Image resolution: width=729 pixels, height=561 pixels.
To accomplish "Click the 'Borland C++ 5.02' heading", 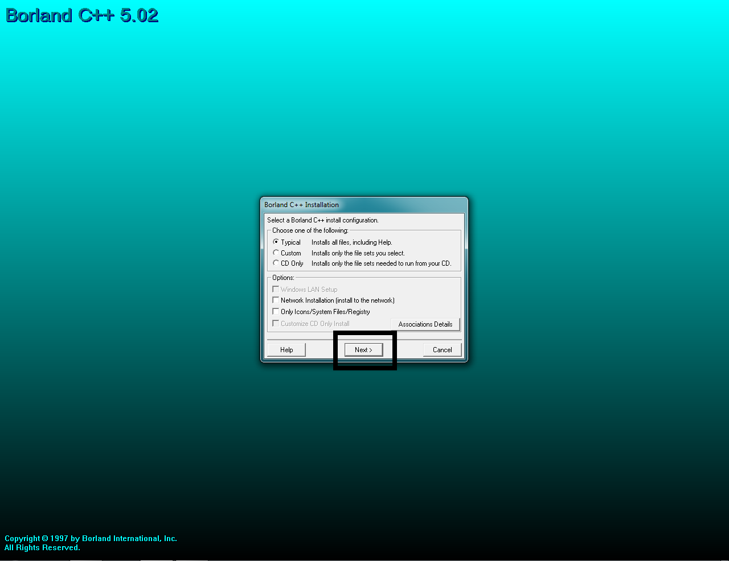I will 82,15.
